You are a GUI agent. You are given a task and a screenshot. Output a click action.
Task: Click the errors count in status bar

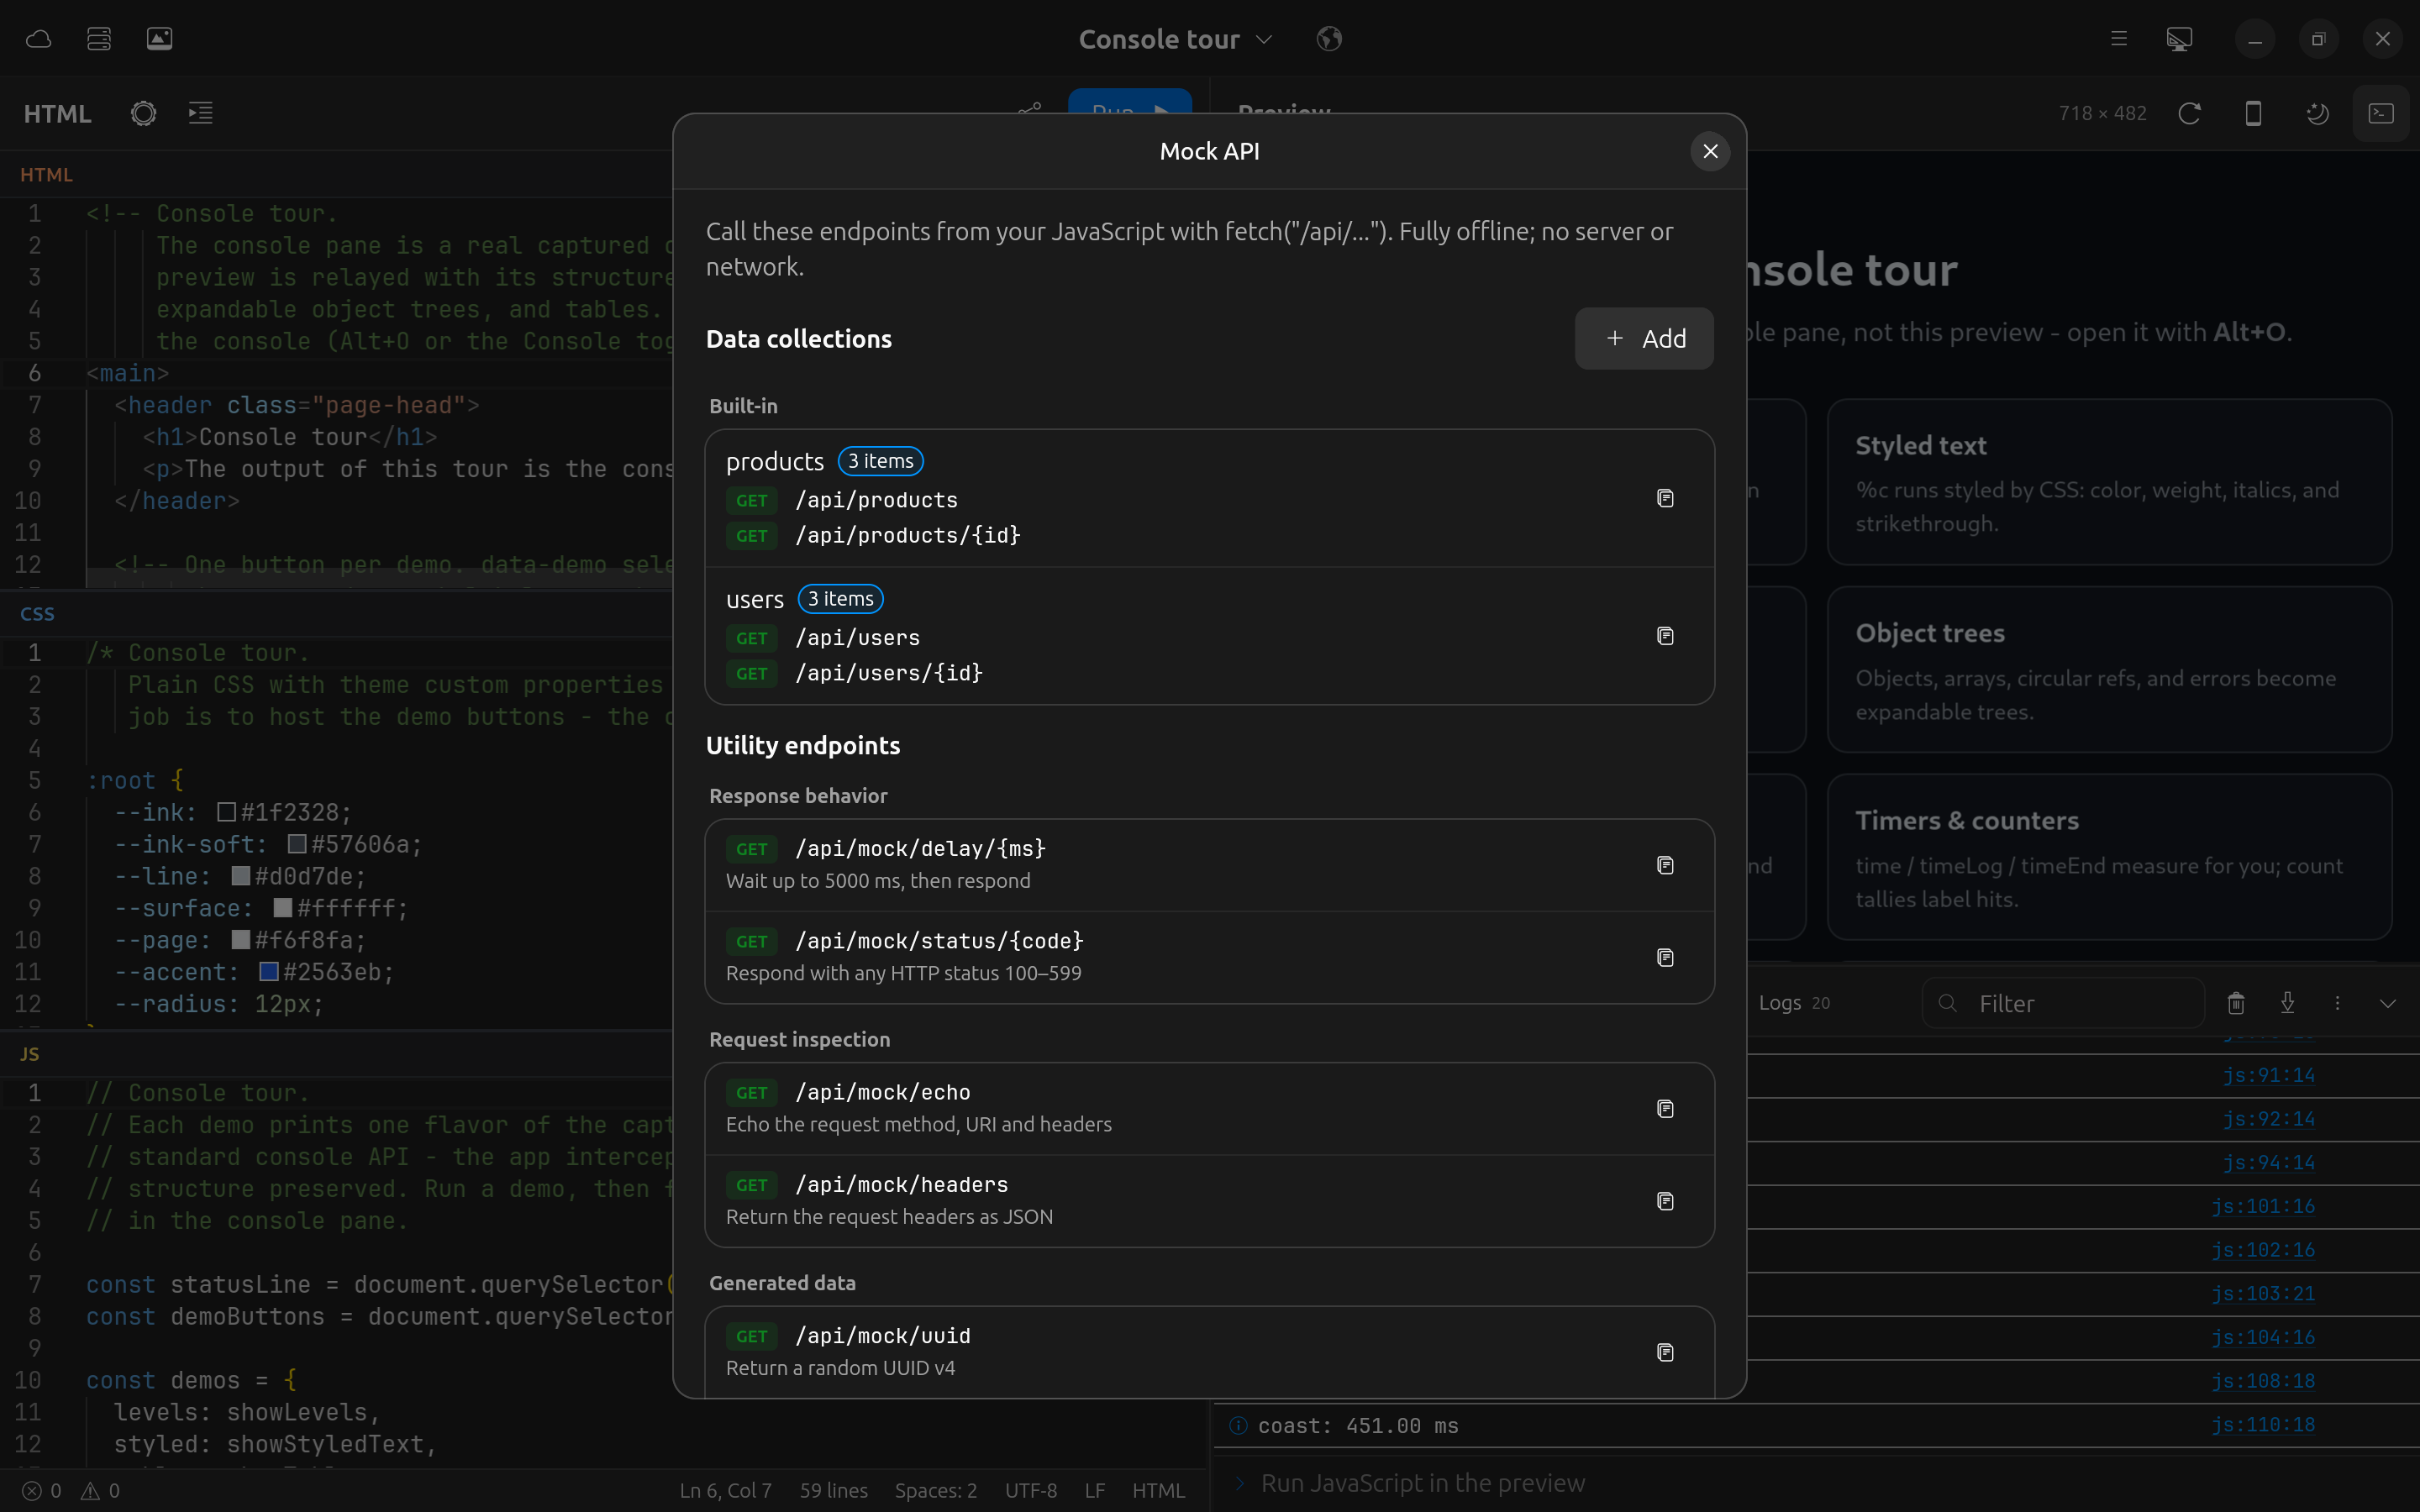point(42,1491)
